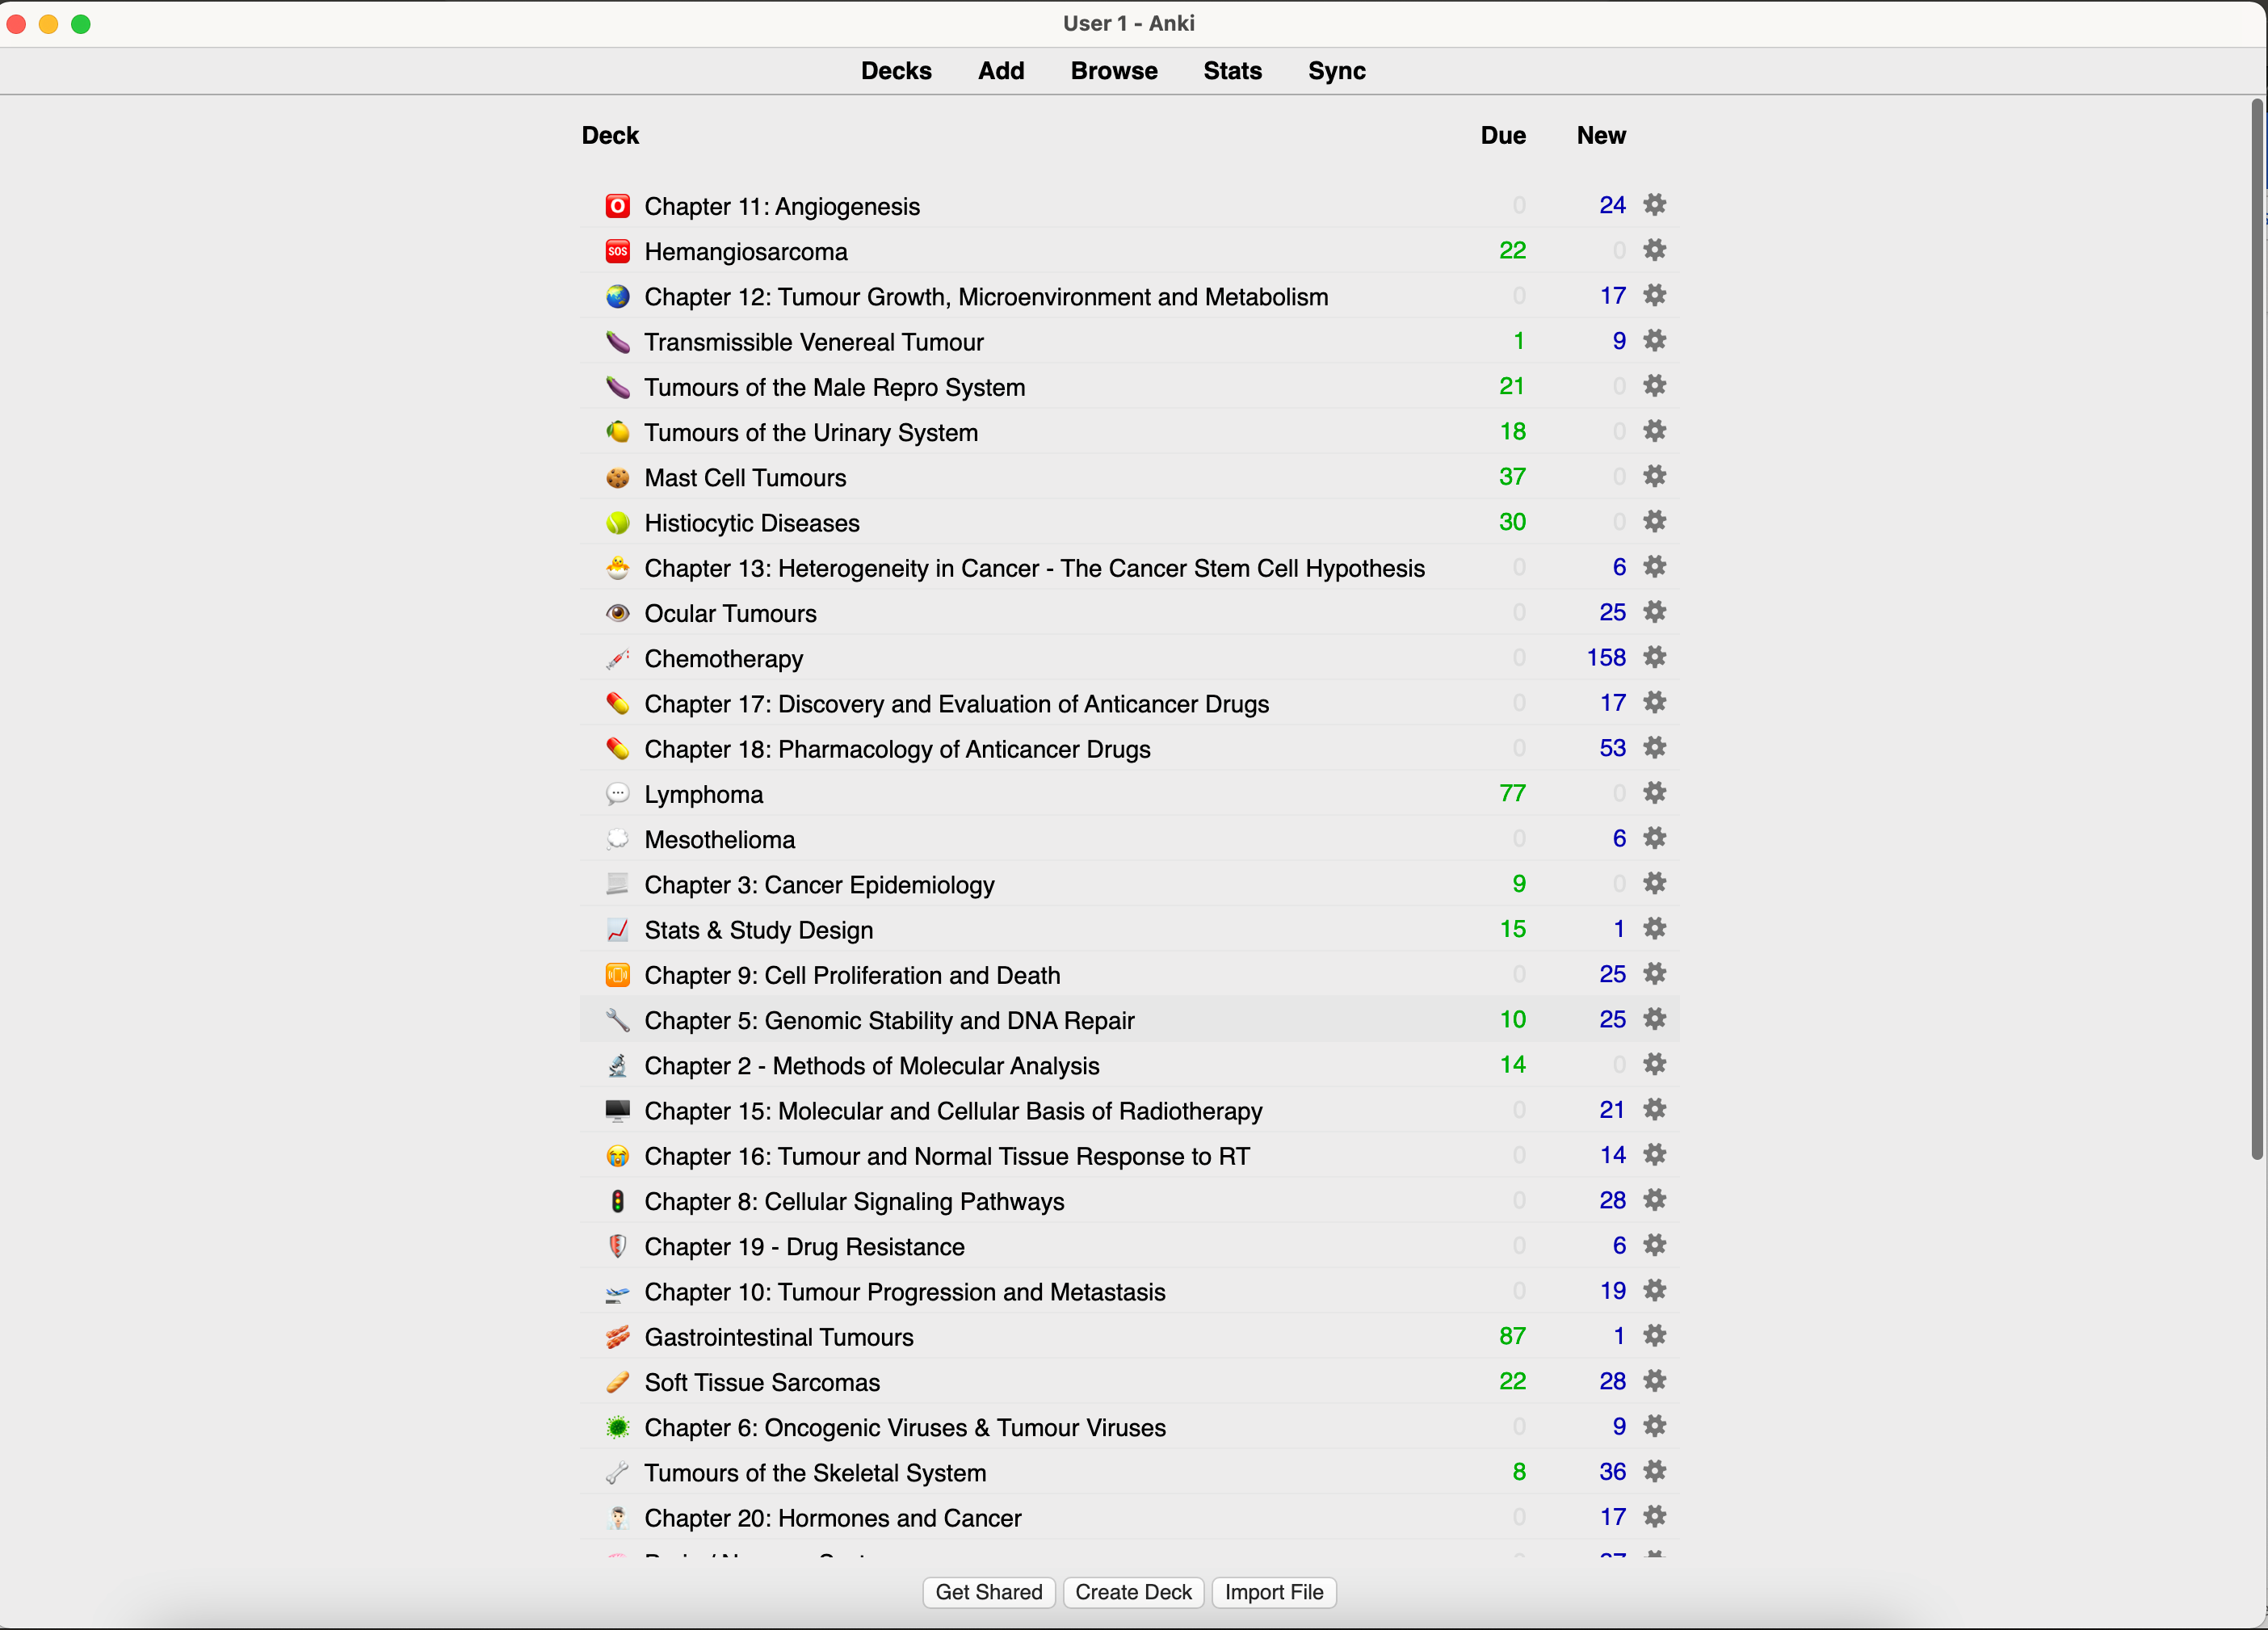Switch to the Decks view
Viewport: 2268px width, 1630px height.
pyautogui.click(x=896, y=71)
